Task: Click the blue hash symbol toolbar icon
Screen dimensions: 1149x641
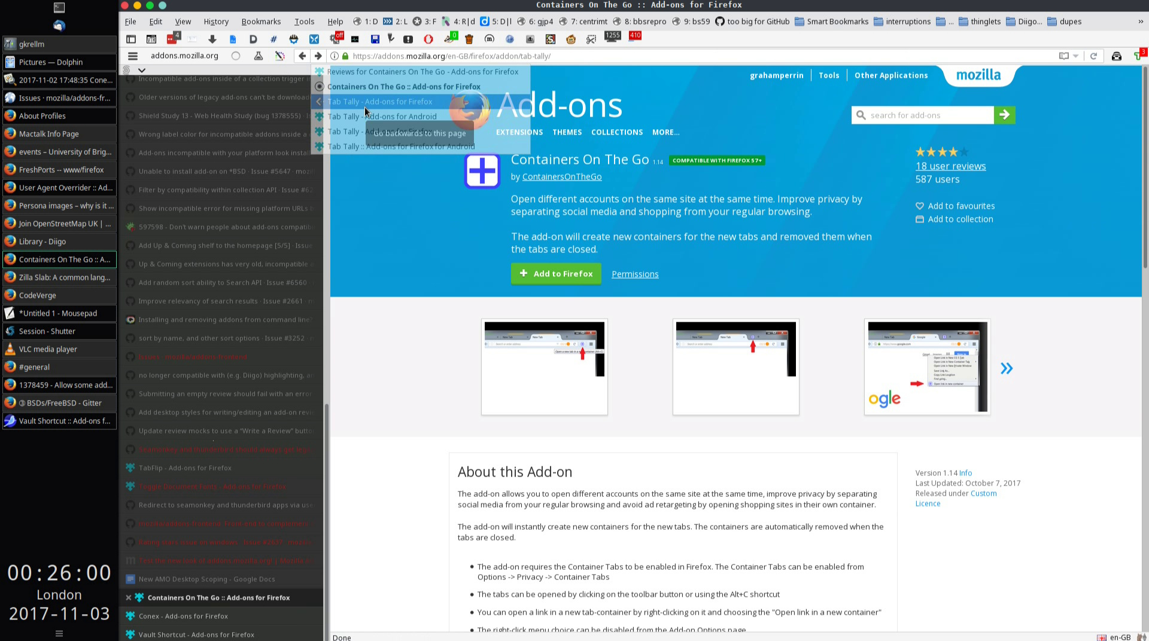Action: click(273, 39)
